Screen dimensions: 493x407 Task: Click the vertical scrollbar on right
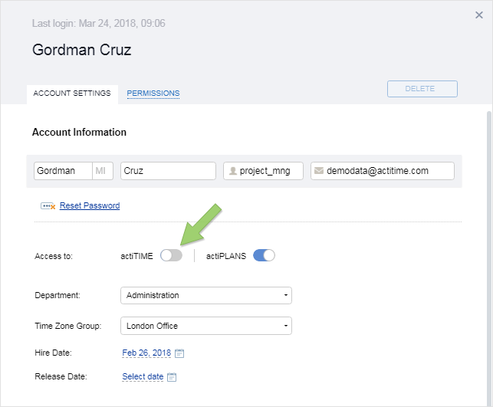coord(489,258)
